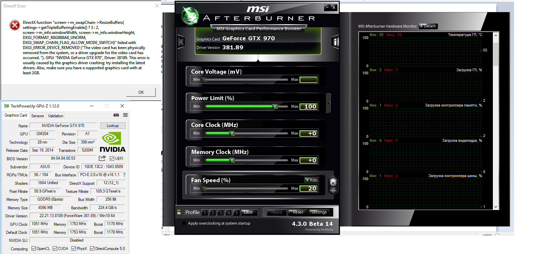Click the Core Voltage slider handle
This screenshot has width=555, height=254.
(204, 80)
